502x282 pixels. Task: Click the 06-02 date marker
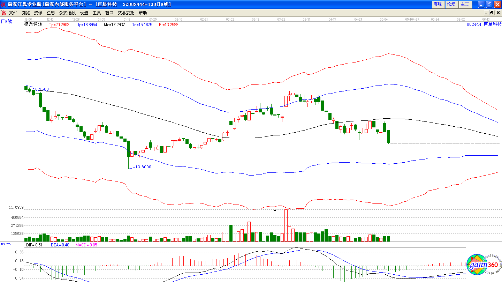click(461, 19)
